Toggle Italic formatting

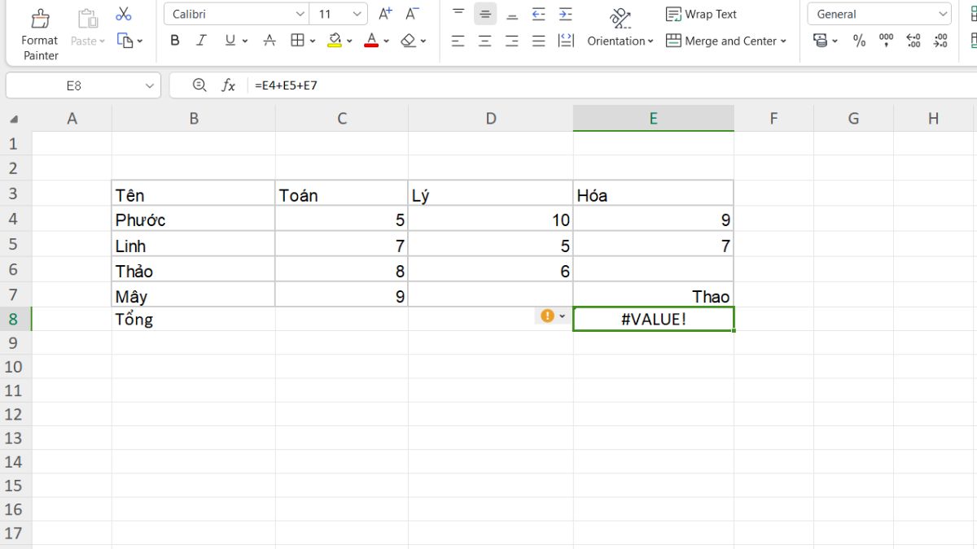tap(202, 41)
